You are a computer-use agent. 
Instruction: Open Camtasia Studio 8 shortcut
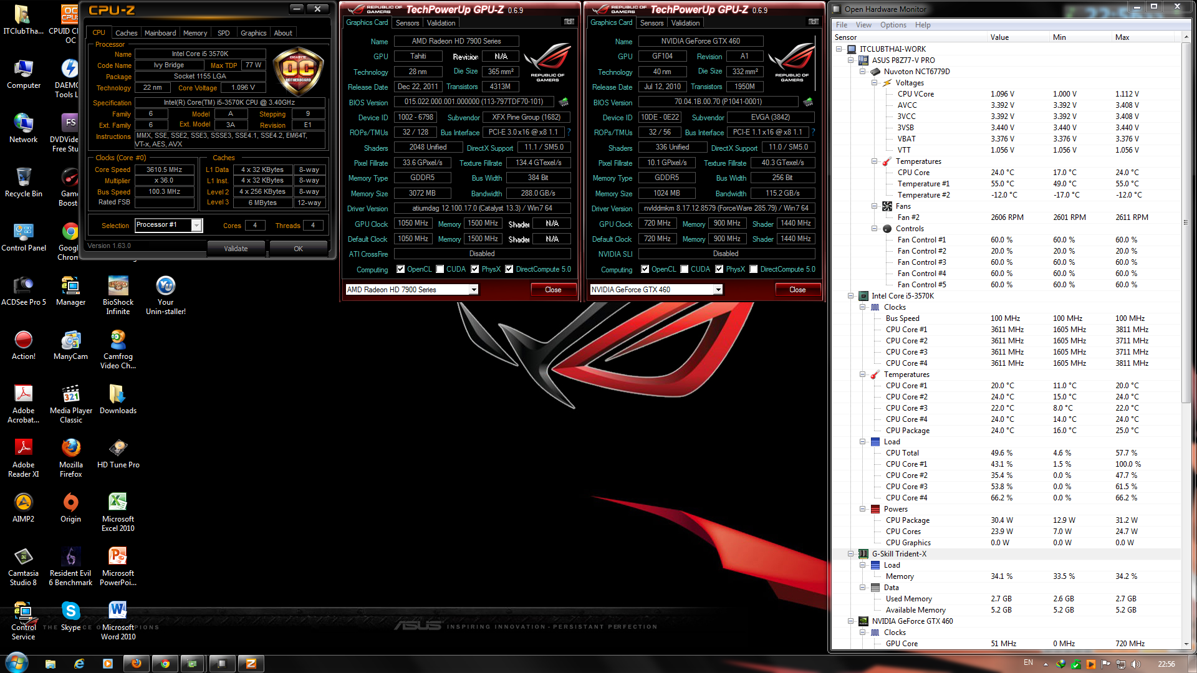pyautogui.click(x=23, y=556)
